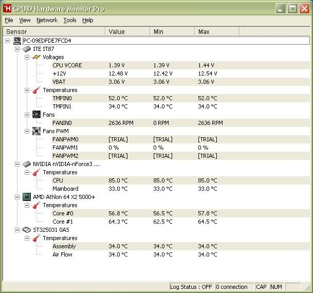Screen dimensions: 313x293
Task: Click the ST325031 0AS hard drive icon
Action: [x=27, y=230]
